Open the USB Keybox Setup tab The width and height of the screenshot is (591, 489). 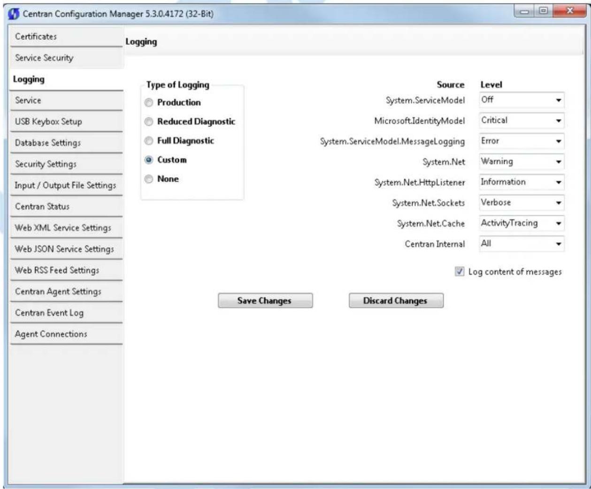tap(66, 122)
